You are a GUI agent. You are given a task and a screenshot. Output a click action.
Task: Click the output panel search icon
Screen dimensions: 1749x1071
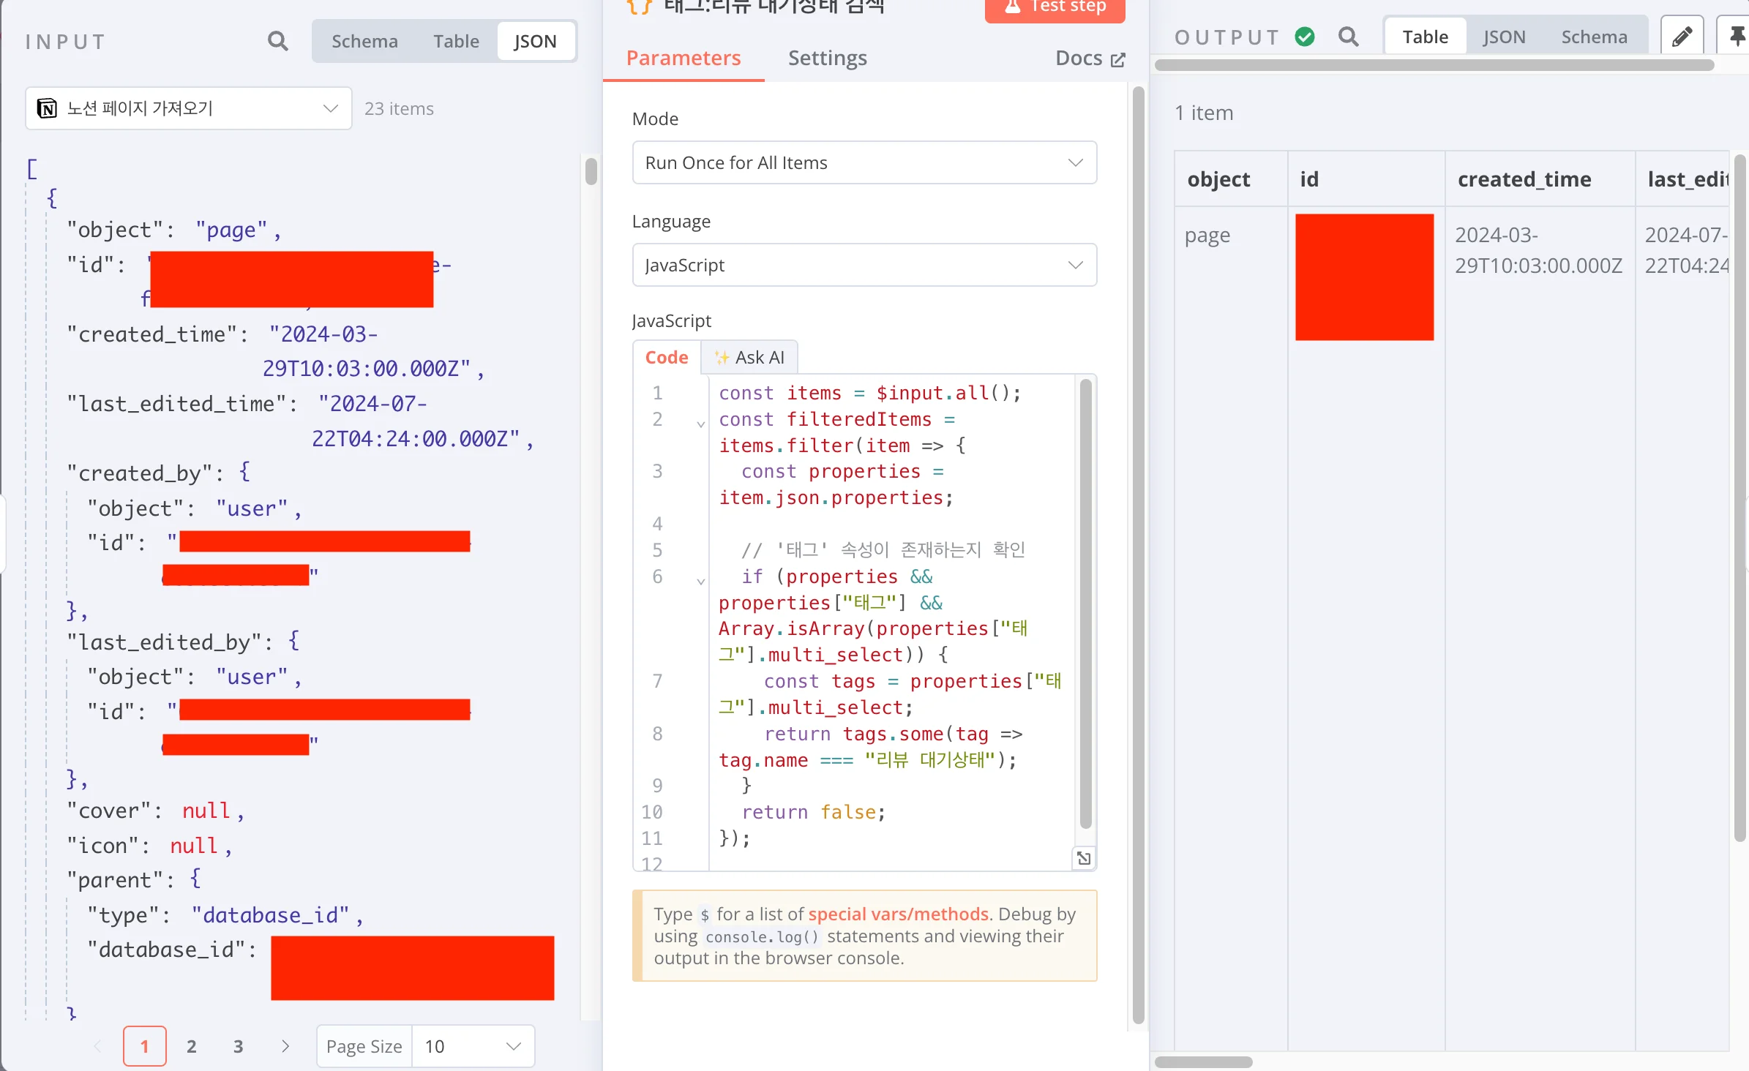1348,37
